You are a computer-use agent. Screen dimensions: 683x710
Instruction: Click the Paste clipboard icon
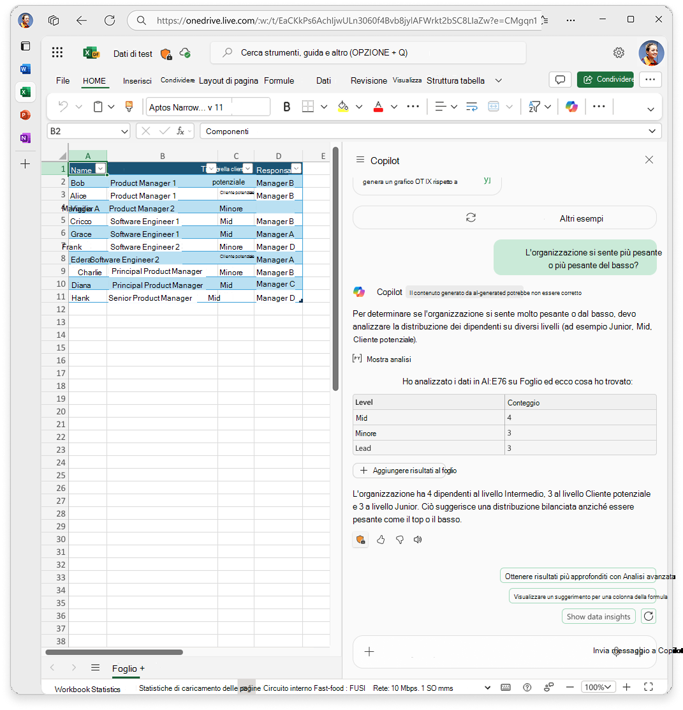[98, 107]
